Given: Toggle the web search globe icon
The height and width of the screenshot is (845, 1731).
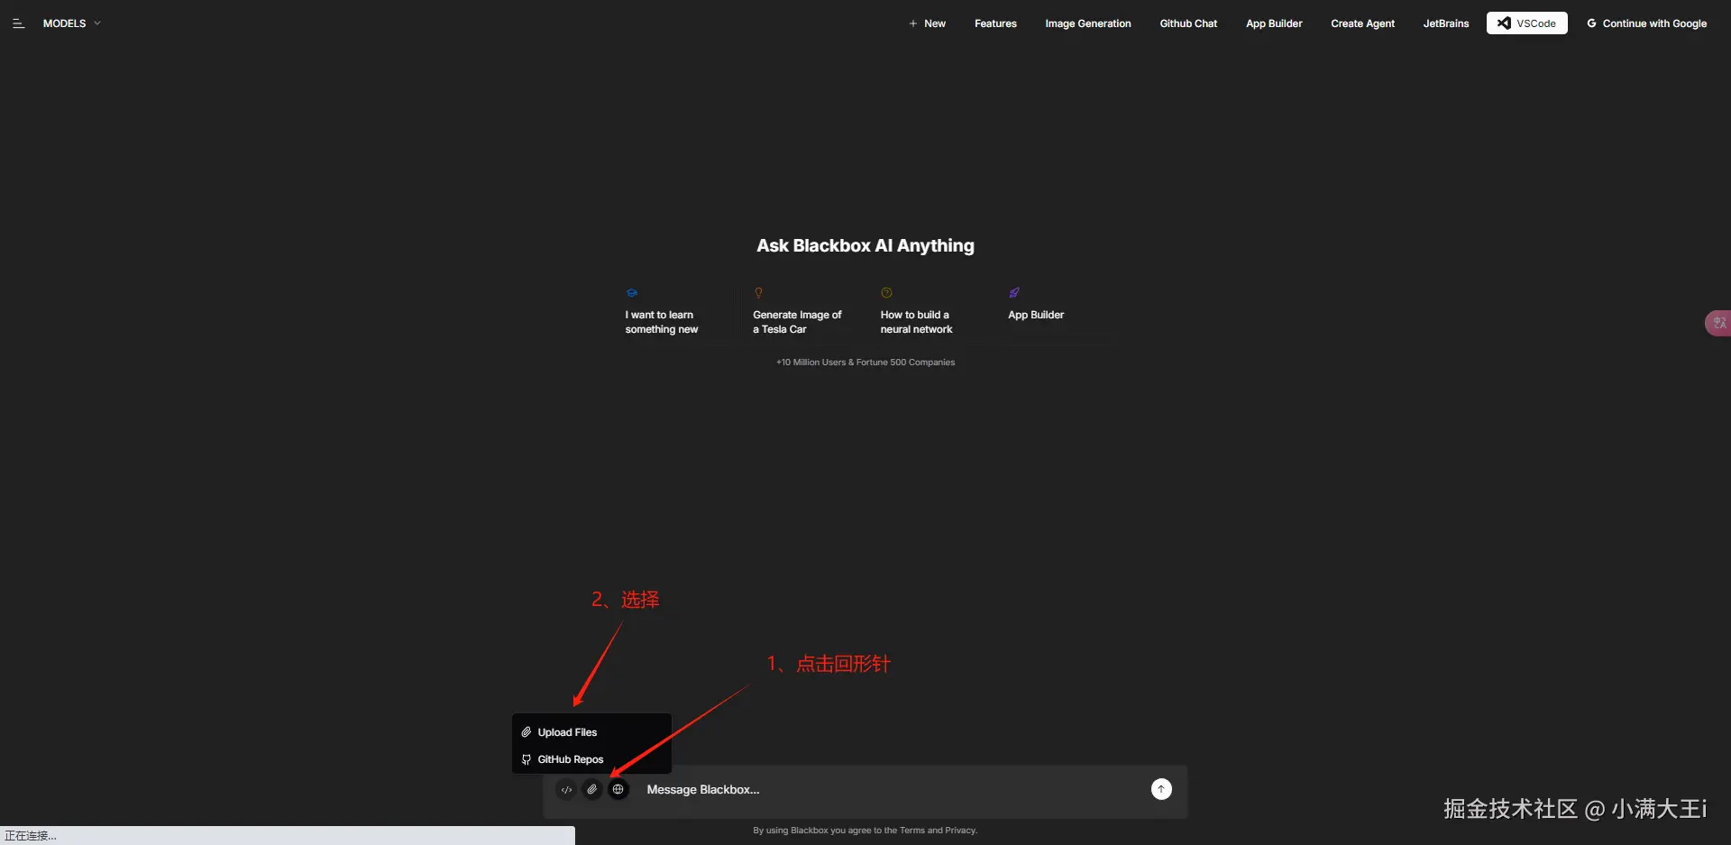Looking at the screenshot, I should point(618,790).
